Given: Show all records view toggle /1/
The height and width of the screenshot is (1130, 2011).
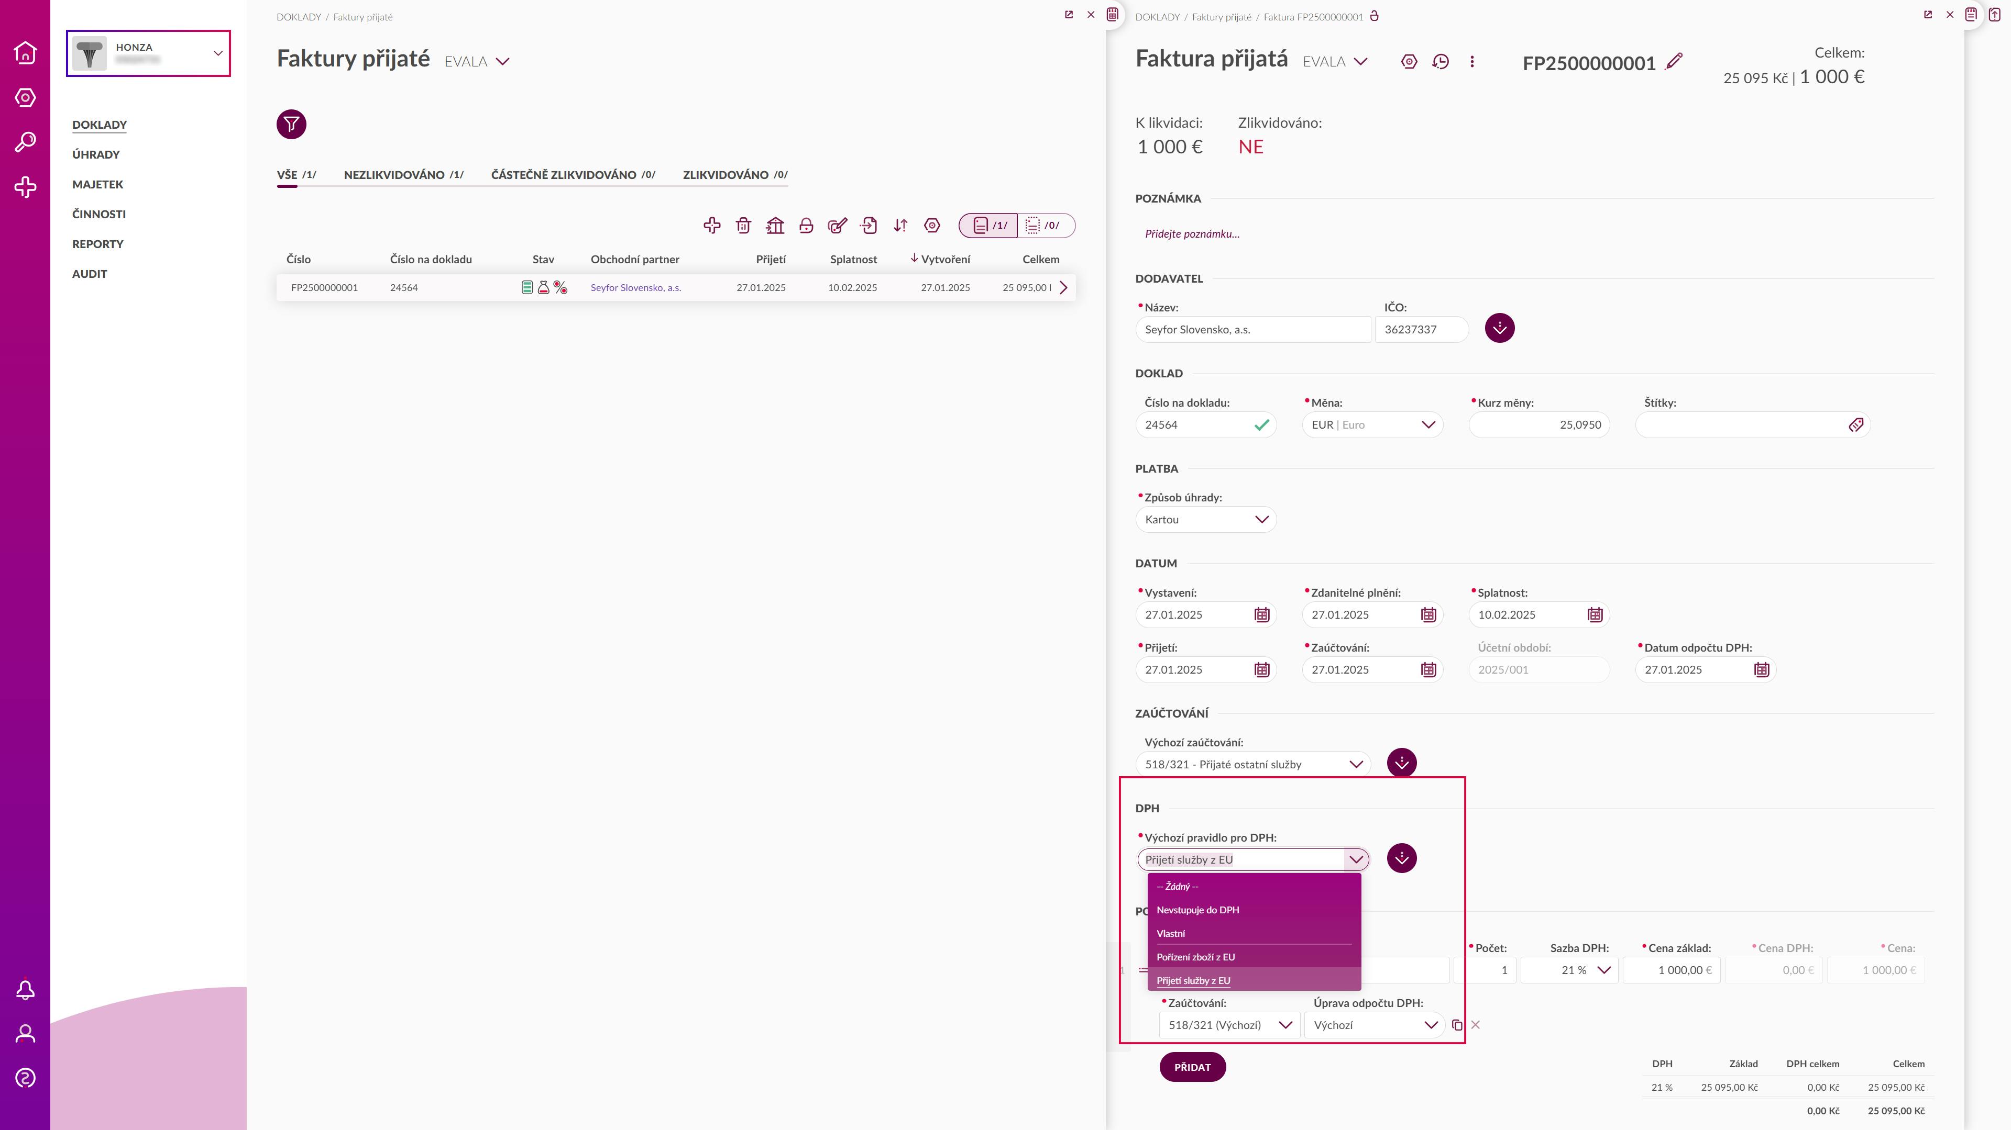Looking at the screenshot, I should point(988,226).
